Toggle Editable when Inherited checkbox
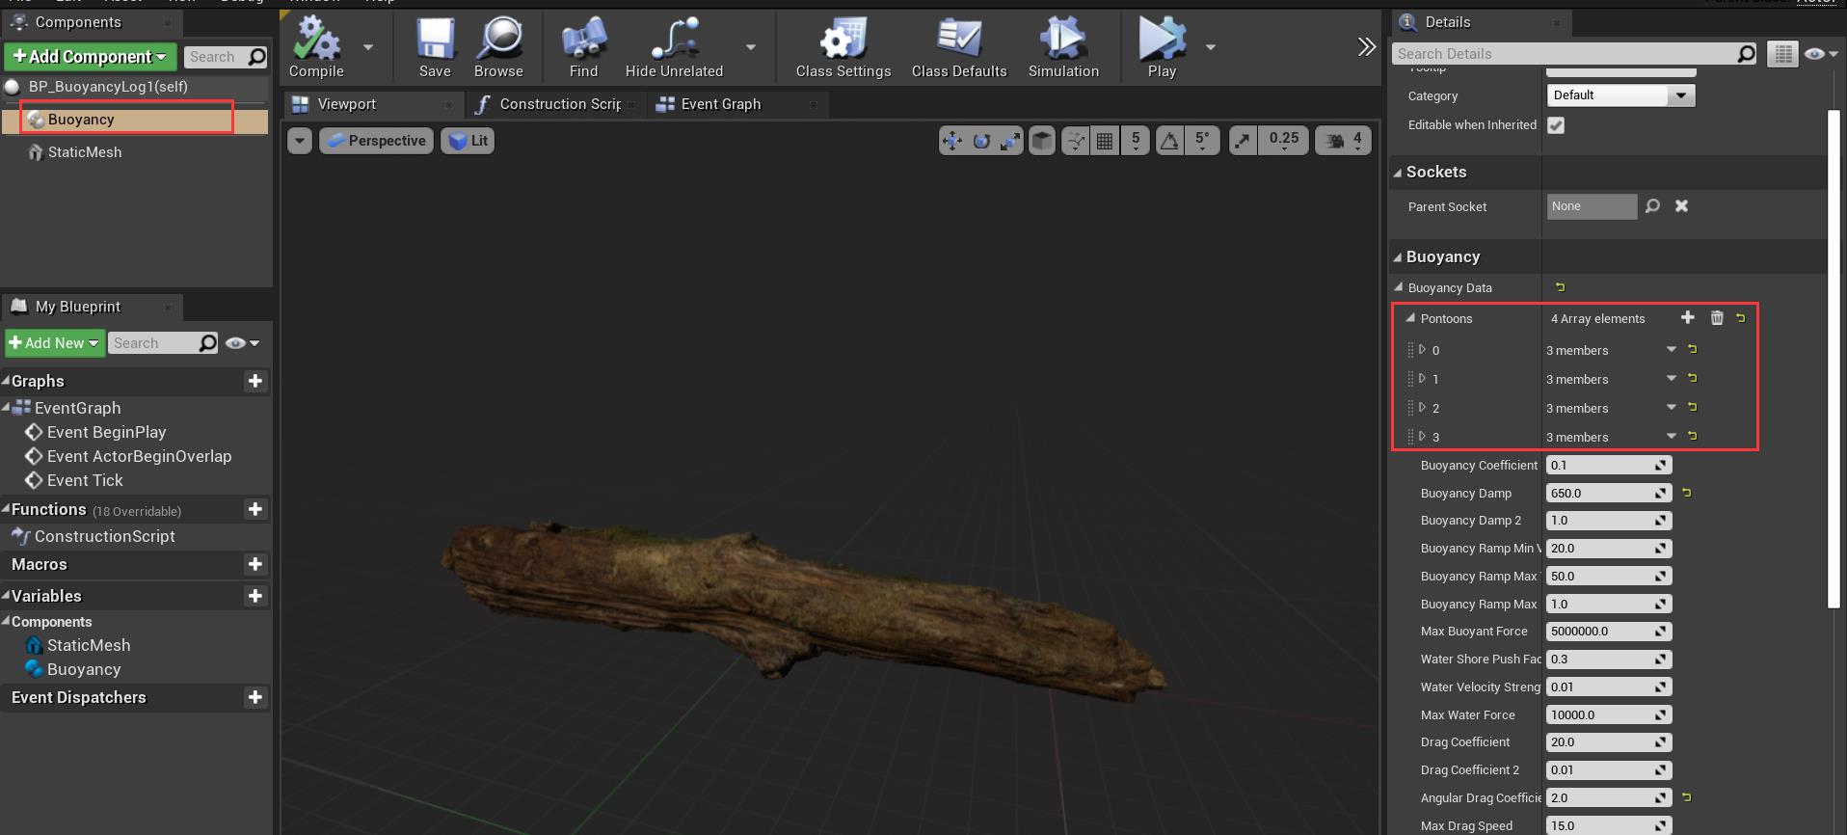Viewport: 1847px width, 835px height. point(1556,125)
